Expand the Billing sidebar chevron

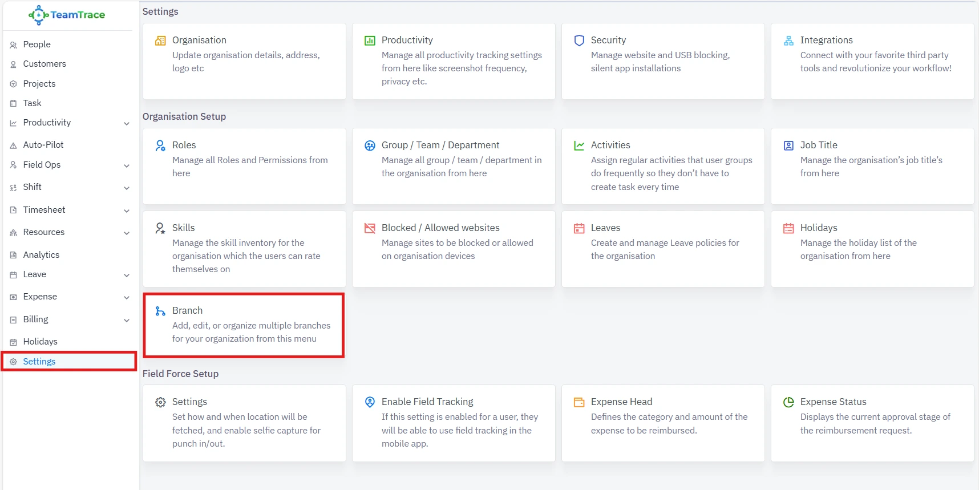[x=127, y=320]
